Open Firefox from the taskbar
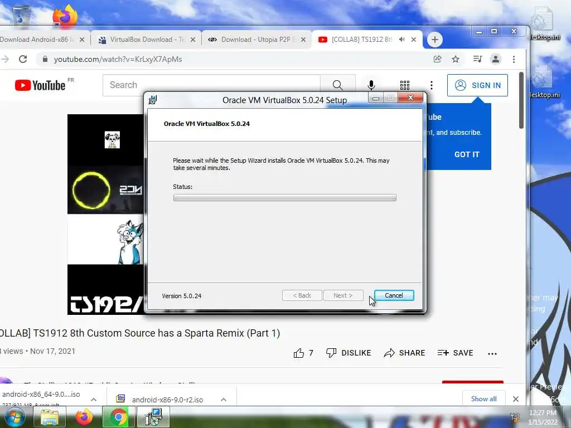 tap(84, 417)
